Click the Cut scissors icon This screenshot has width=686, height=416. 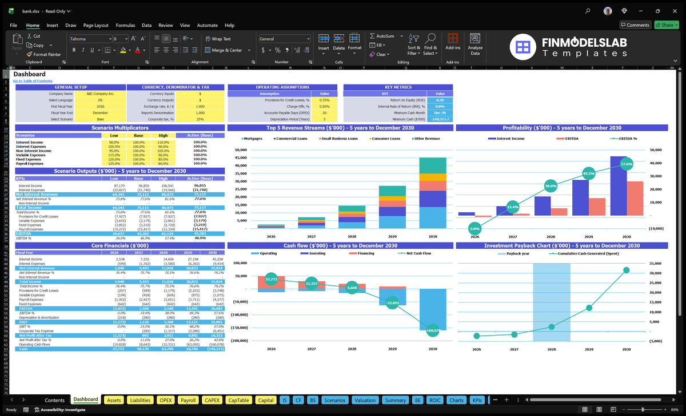pos(29,36)
